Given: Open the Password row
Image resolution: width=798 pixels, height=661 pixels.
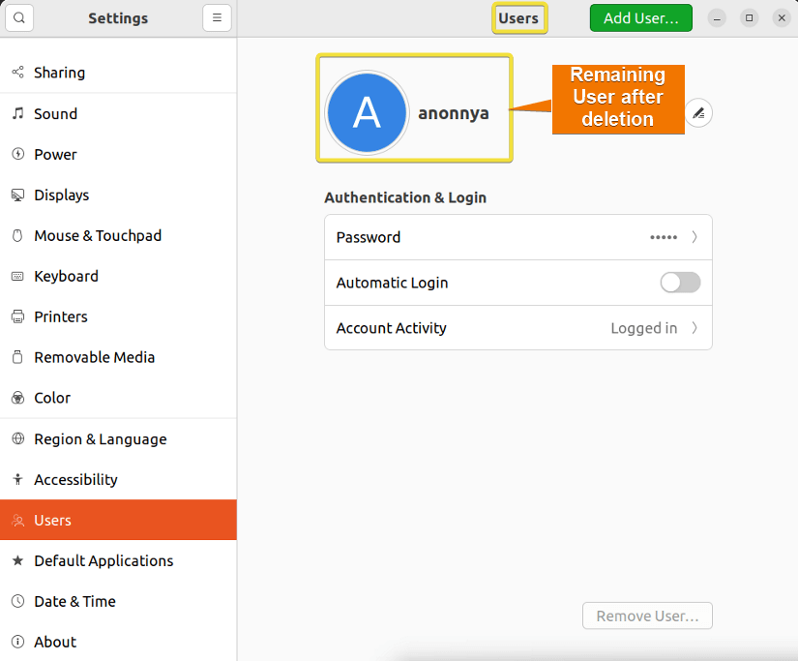Looking at the screenshot, I should click(518, 237).
